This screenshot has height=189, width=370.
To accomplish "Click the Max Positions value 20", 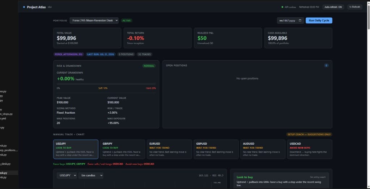I will click(x=58, y=123).
